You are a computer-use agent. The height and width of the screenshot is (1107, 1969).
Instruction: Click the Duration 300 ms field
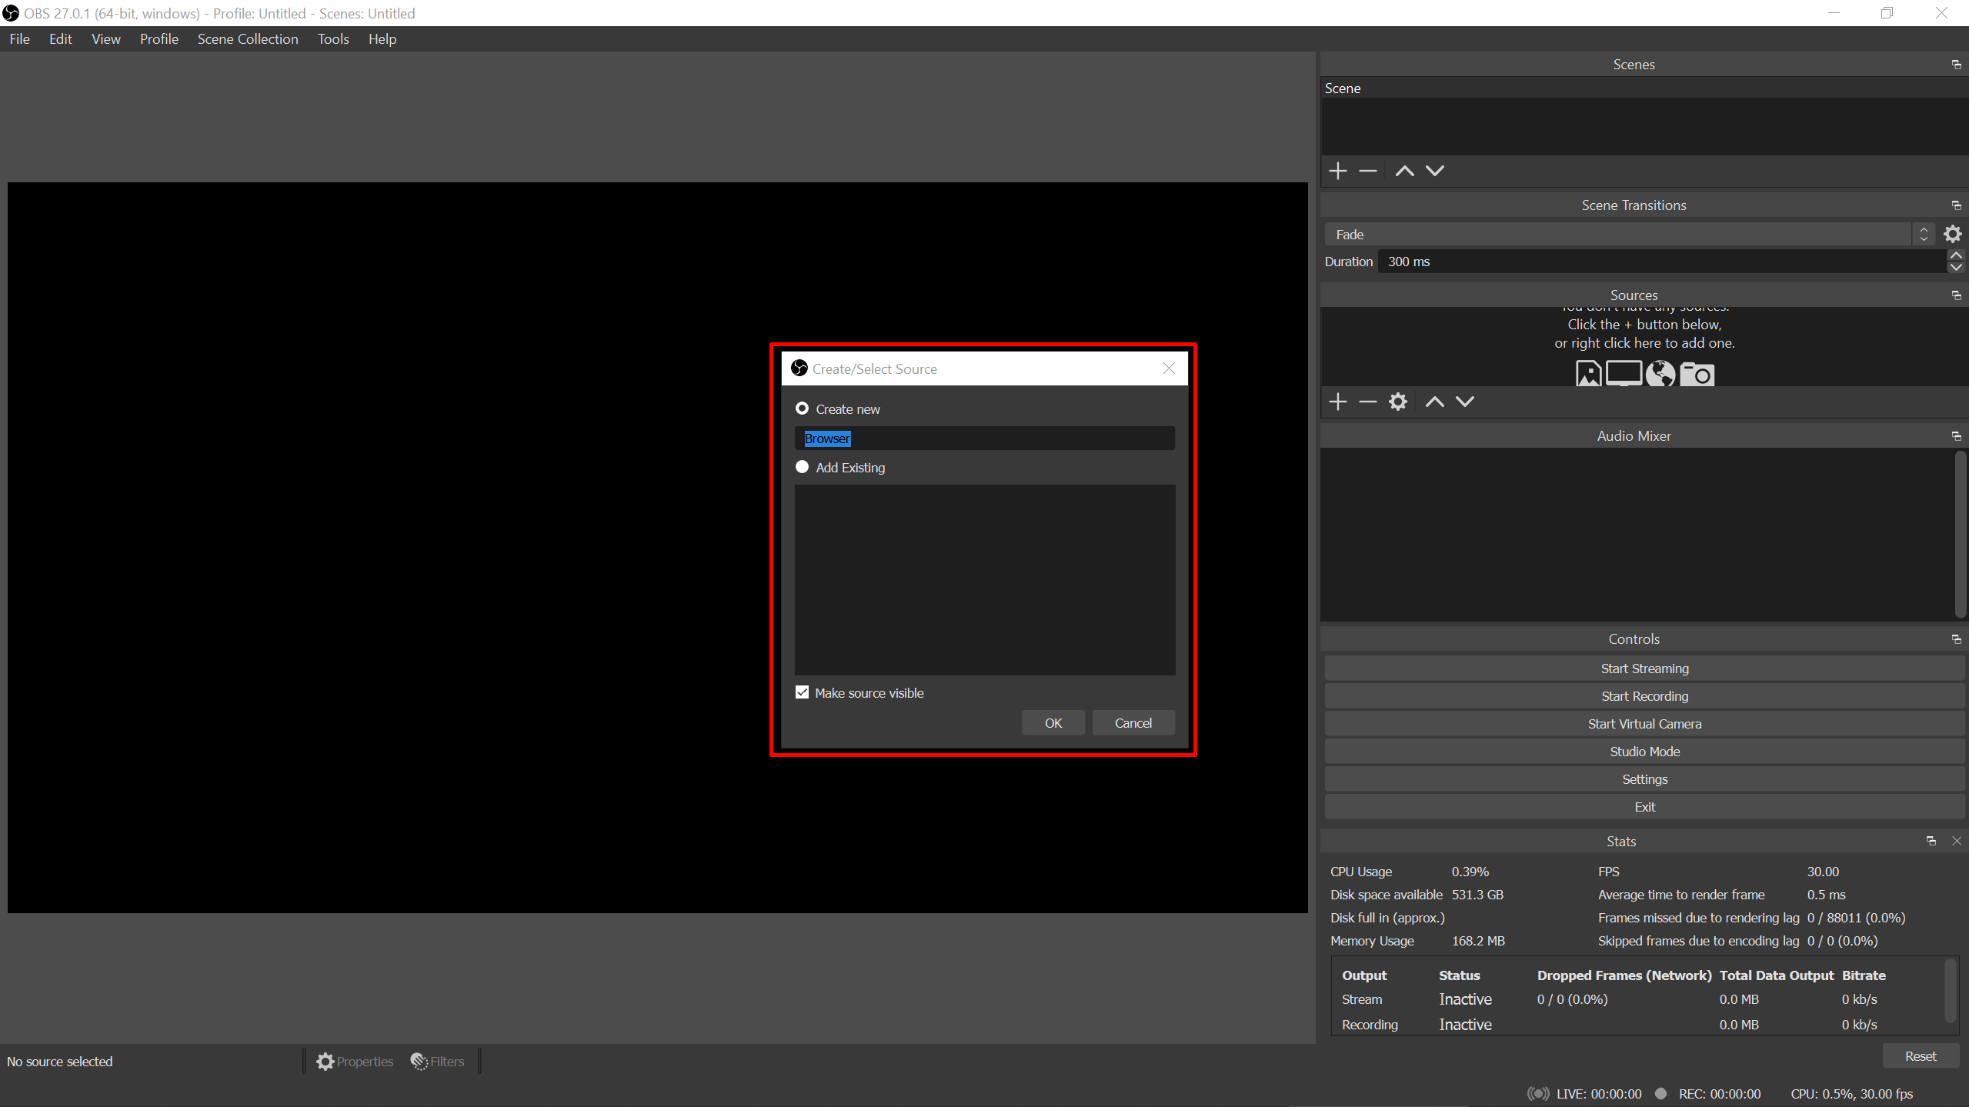1662,262
